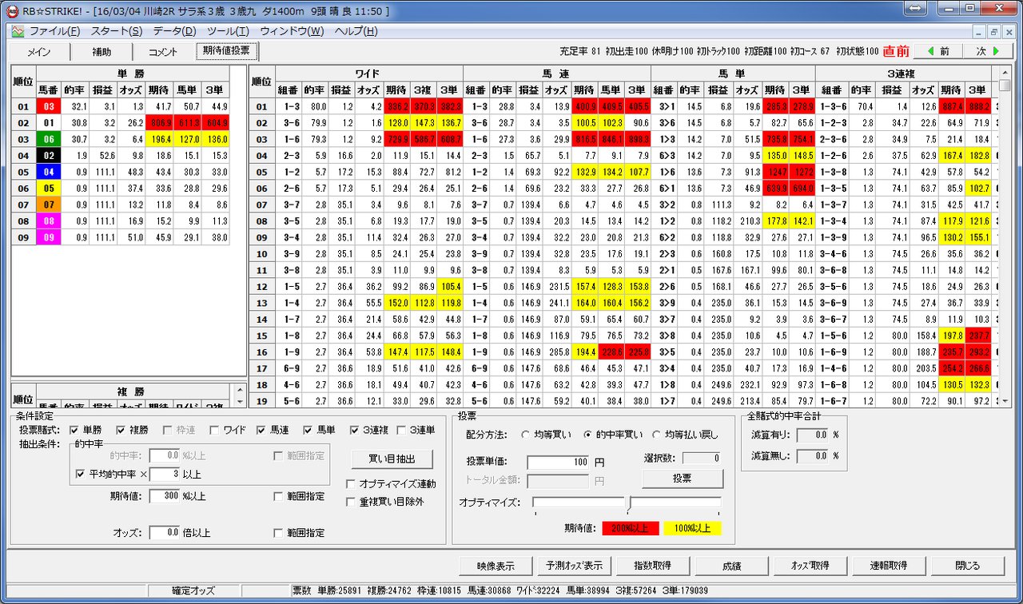The width and height of the screenshot is (1023, 604).
Task: Enable the ワイド bet type checkbox
Action: coord(214,430)
